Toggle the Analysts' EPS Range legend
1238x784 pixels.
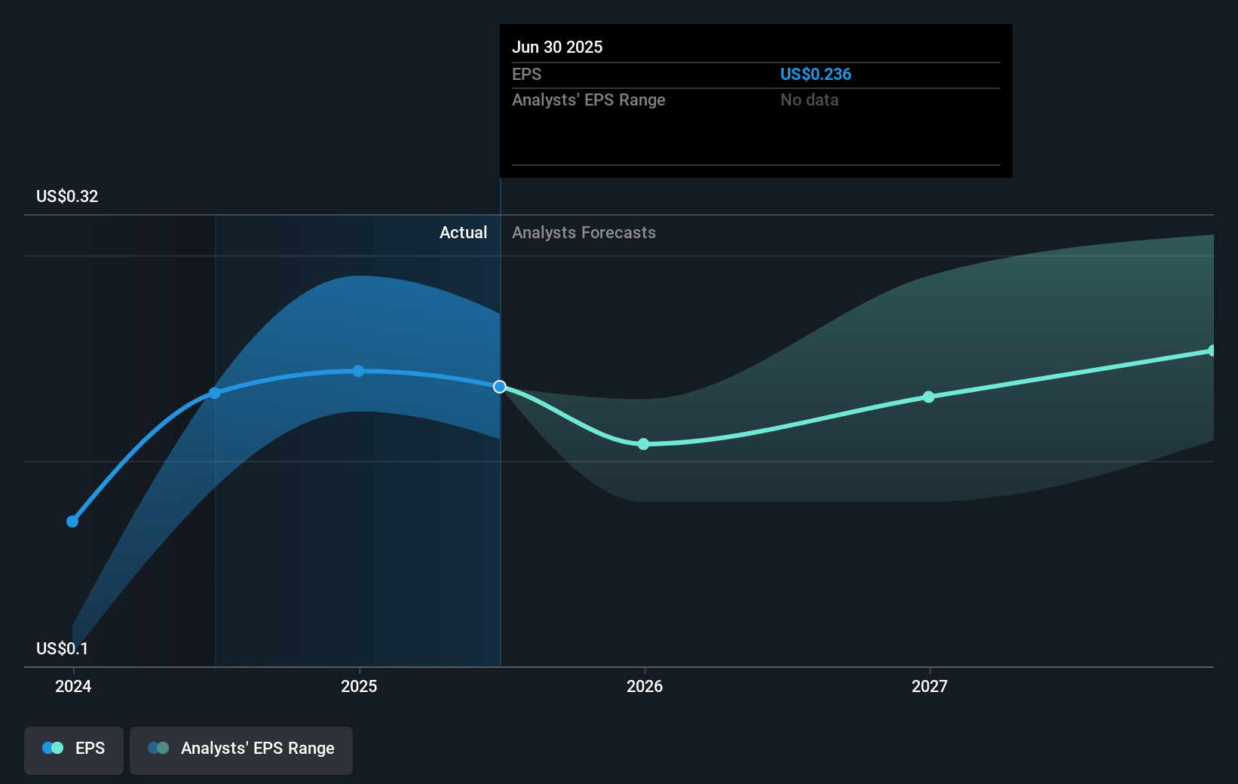point(241,750)
